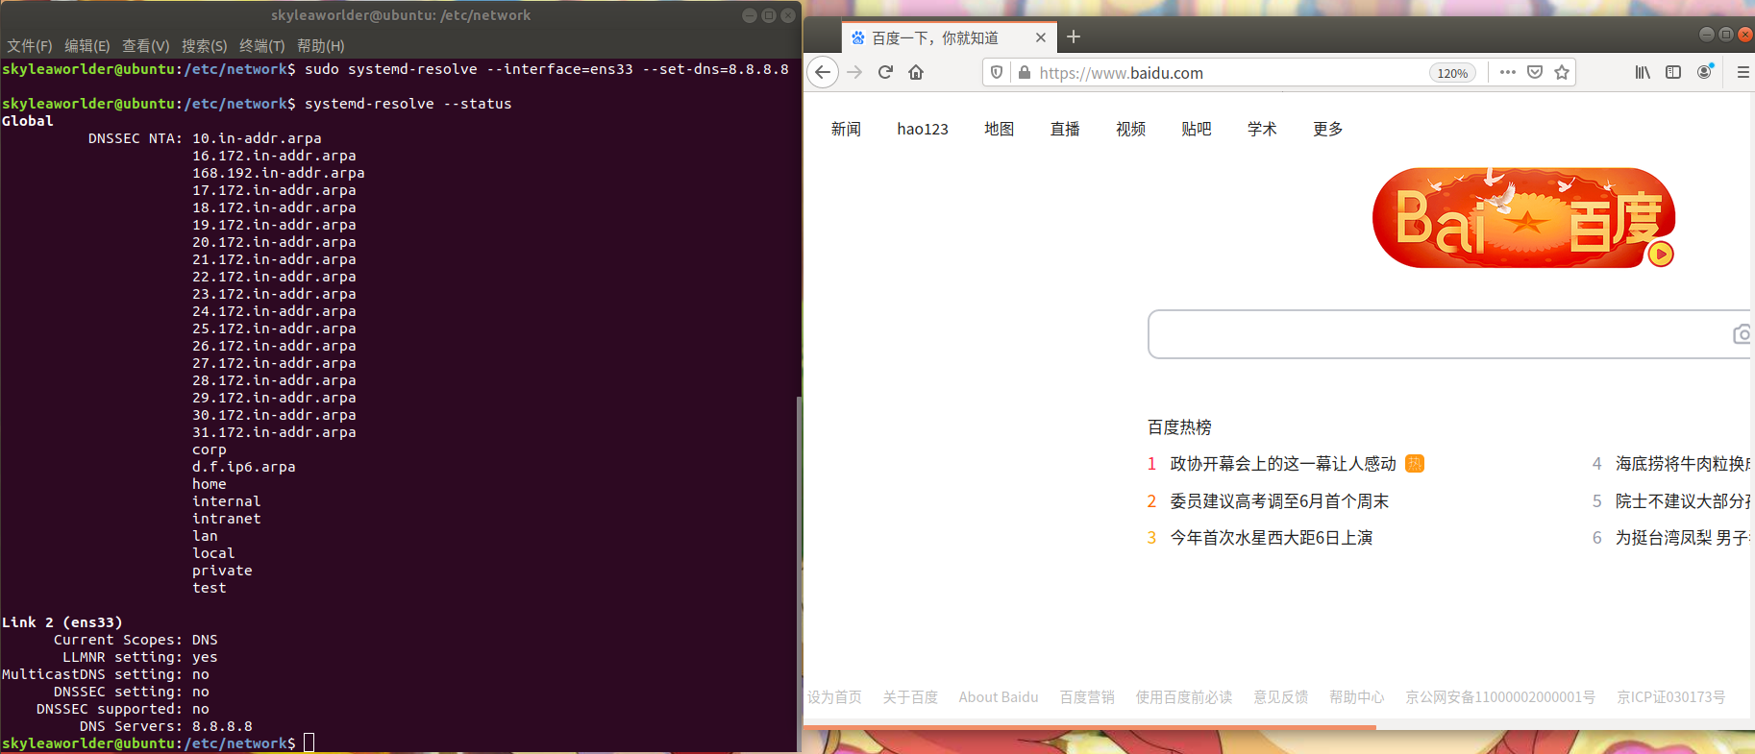
Task: Open terminal 编辑(E) menu
Action: click(87, 45)
